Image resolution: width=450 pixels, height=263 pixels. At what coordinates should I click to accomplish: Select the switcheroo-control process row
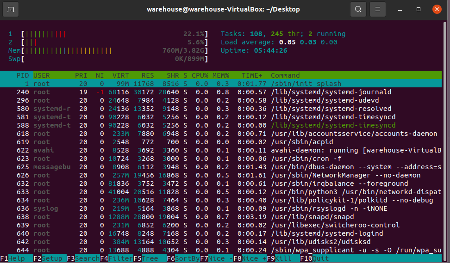[221, 225]
